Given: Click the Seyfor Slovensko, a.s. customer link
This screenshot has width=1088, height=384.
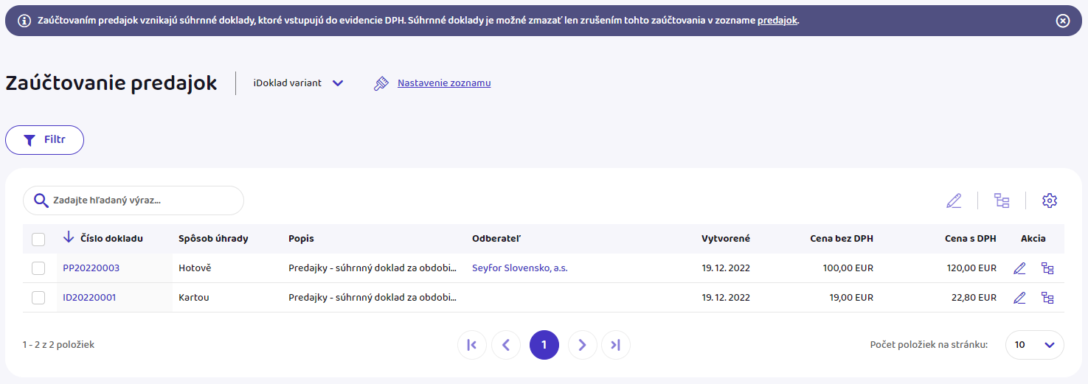Looking at the screenshot, I should 519,268.
